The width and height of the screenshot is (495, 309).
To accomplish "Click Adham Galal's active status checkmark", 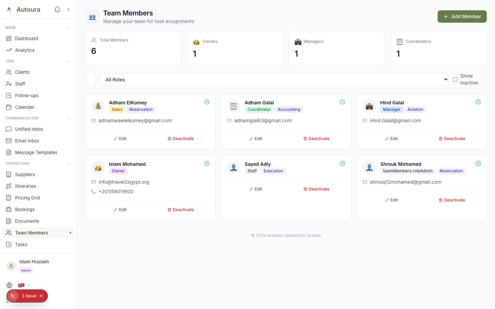I will pos(342,102).
